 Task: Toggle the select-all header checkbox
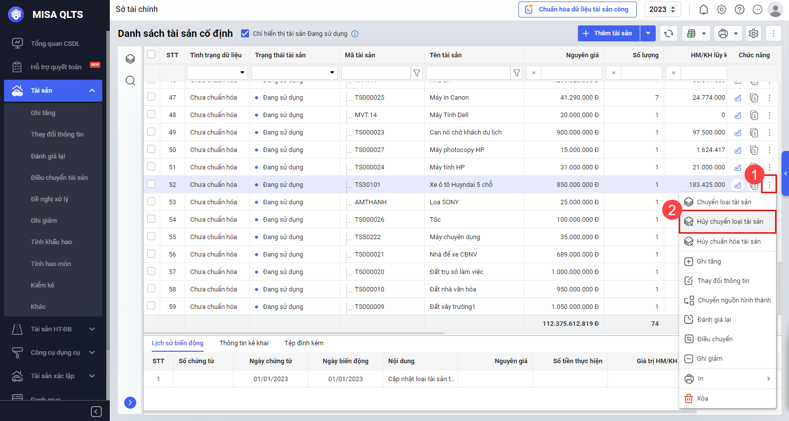(151, 55)
